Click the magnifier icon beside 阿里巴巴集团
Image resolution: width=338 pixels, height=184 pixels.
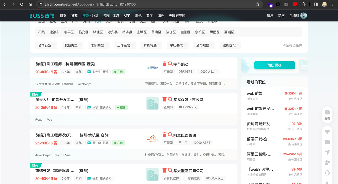coord(170,135)
